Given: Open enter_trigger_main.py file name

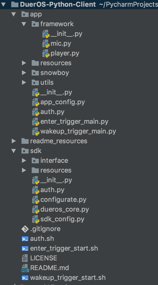Looking at the screenshot, I should click(74, 122).
